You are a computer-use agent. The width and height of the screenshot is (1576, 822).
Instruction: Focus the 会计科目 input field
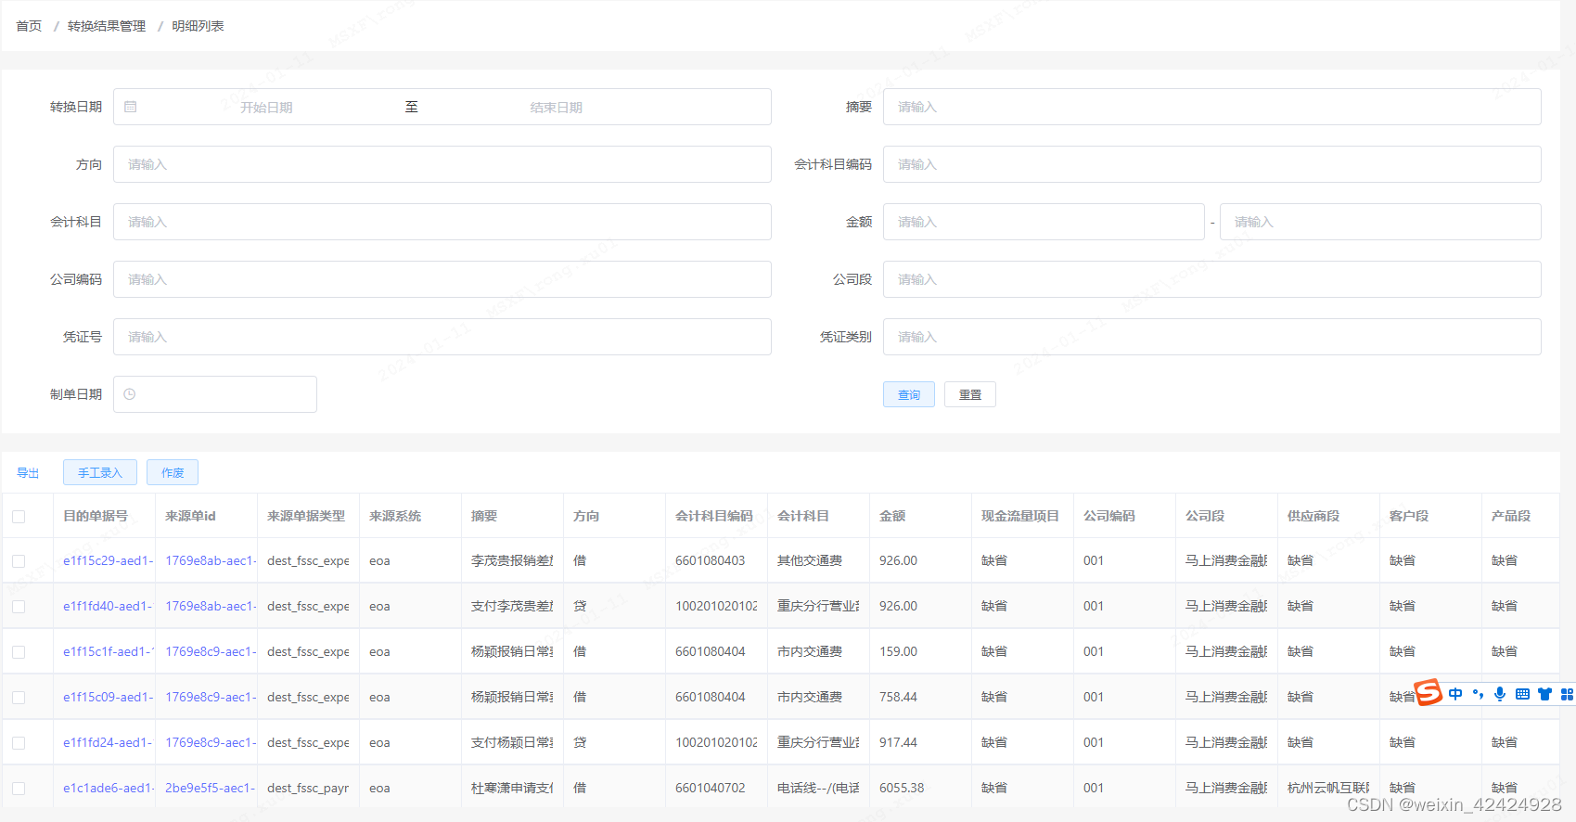click(x=442, y=222)
